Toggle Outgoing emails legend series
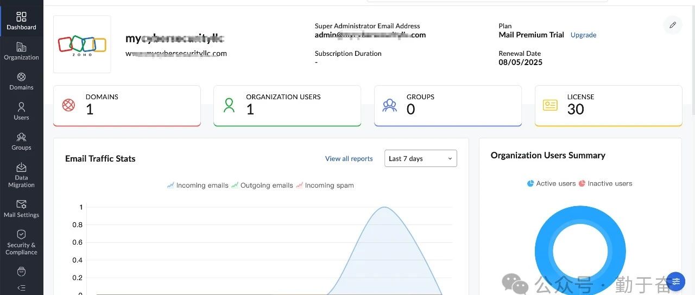695x295 pixels. coord(262,185)
